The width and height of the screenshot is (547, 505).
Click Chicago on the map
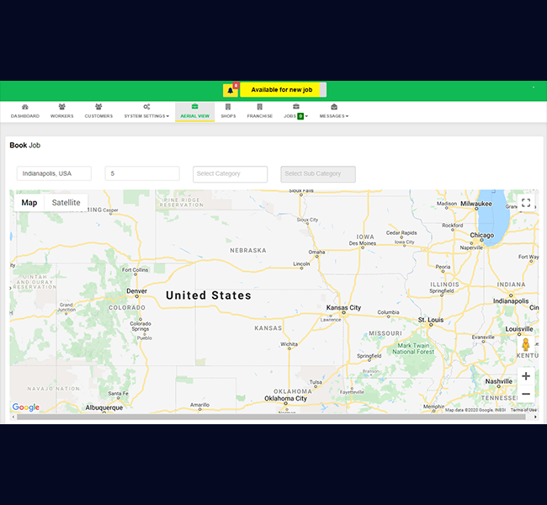coord(481,235)
